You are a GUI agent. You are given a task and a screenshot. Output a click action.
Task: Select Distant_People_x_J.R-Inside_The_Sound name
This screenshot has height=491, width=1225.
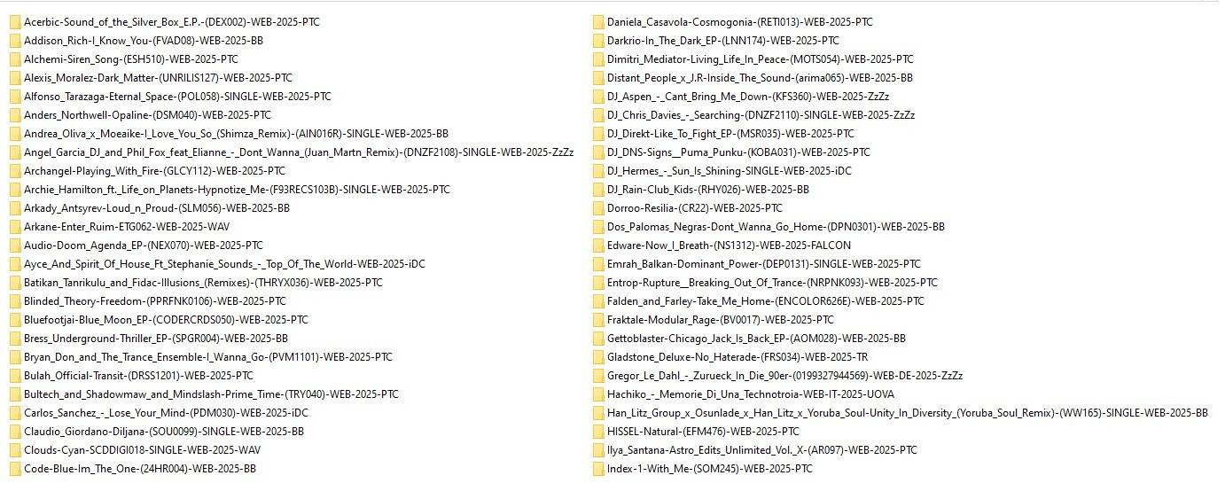761,78
